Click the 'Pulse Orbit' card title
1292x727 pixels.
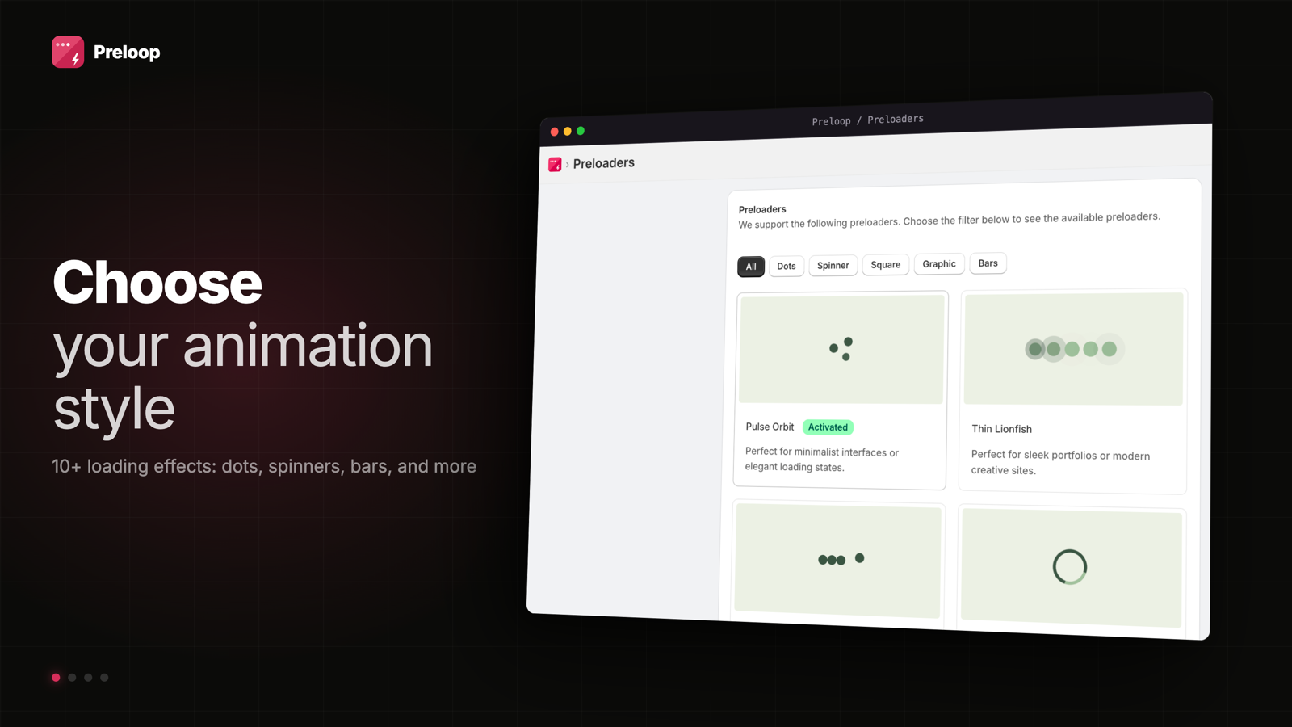(770, 427)
